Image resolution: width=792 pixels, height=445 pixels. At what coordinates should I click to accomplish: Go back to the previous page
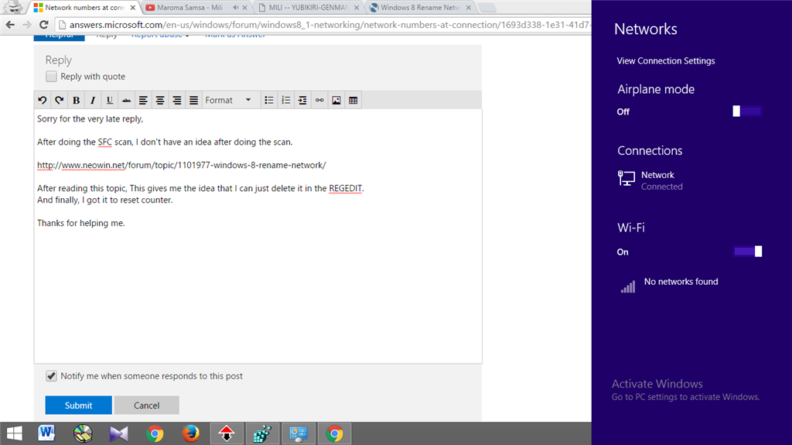point(10,24)
